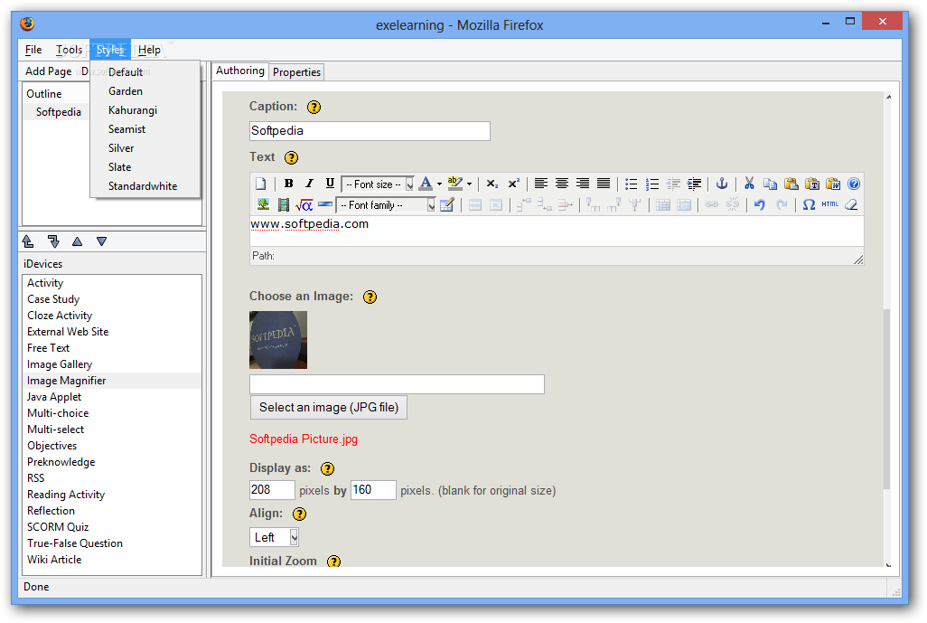Align text right
927x623 pixels.
point(583,184)
